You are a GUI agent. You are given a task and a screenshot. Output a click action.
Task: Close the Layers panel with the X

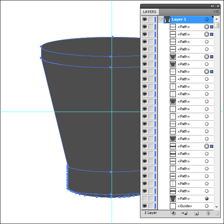(218, 6)
